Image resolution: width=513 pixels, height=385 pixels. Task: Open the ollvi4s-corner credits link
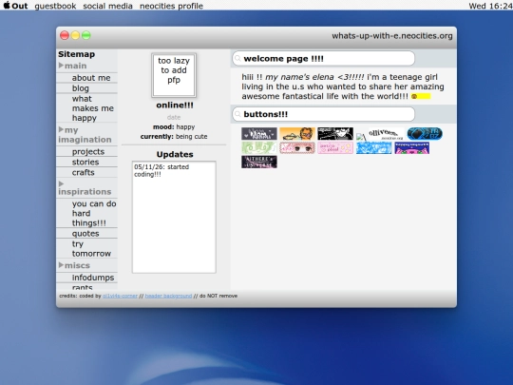coord(120,296)
